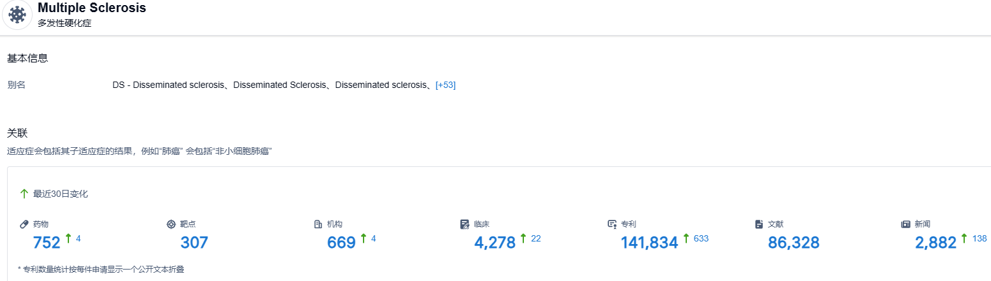Click the literature document icon

[759, 224]
